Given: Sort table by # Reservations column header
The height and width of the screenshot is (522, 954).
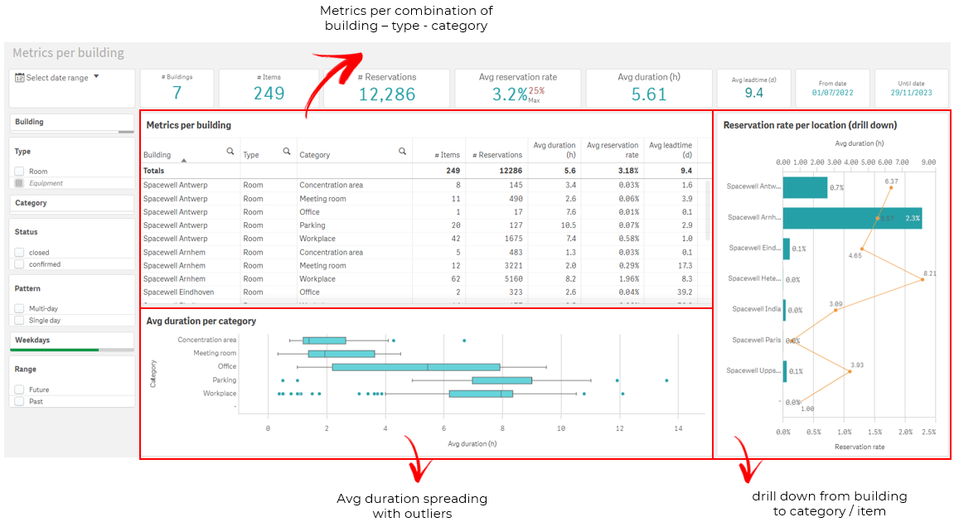Looking at the screenshot, I should pyautogui.click(x=497, y=155).
